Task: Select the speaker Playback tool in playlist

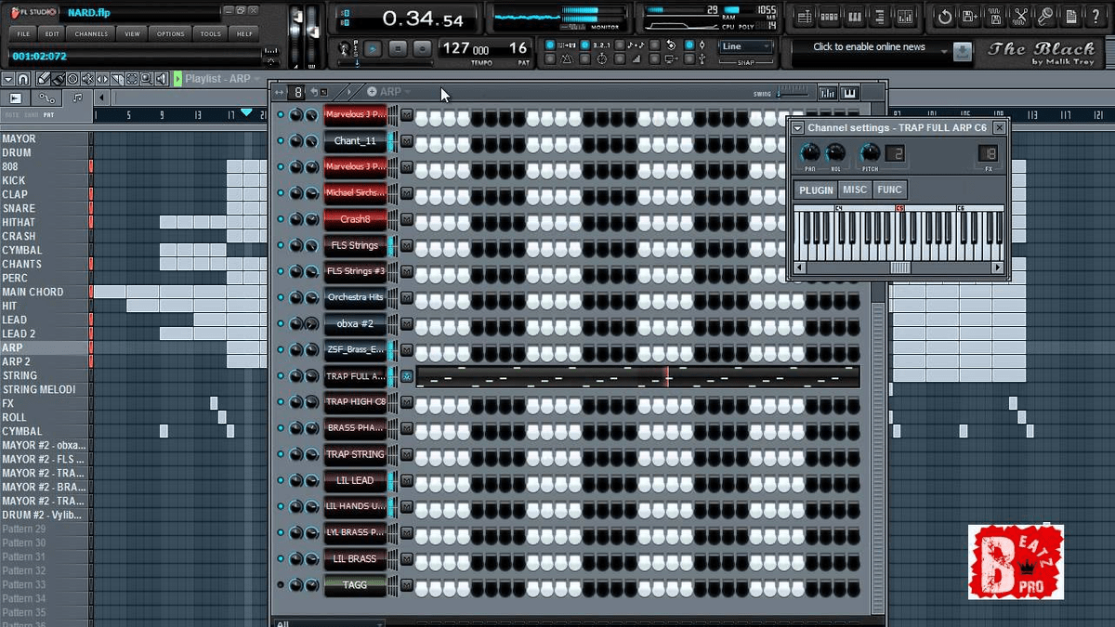Action: click(x=162, y=79)
